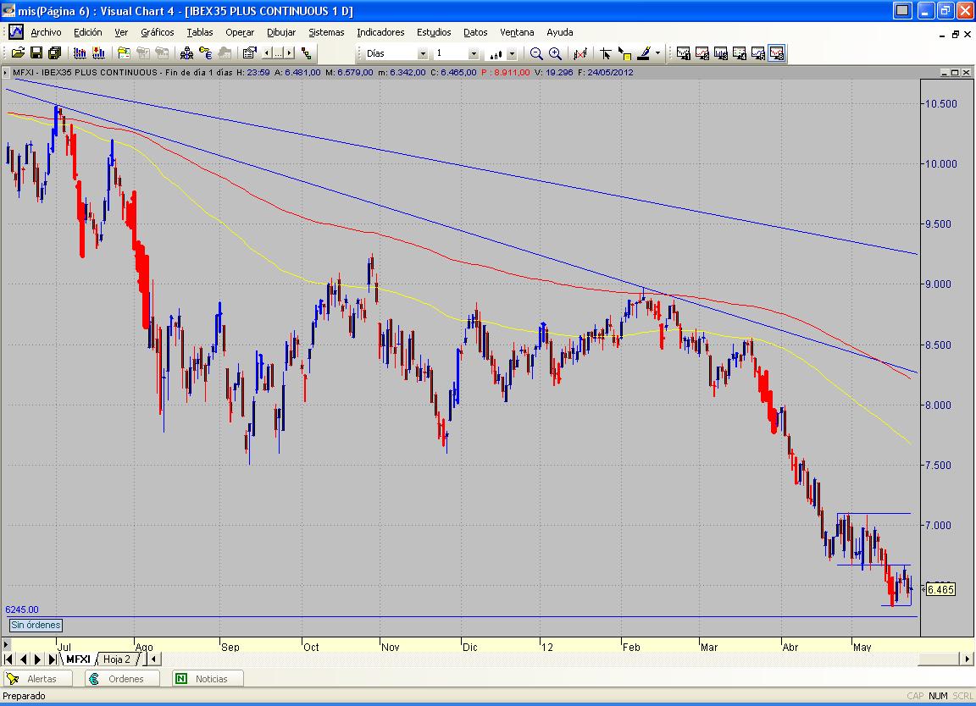
Task: Click the ellipsis button between toolbar arrows
Action: (x=278, y=53)
